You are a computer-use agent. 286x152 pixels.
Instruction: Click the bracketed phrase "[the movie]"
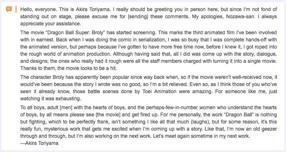pos(108,115)
